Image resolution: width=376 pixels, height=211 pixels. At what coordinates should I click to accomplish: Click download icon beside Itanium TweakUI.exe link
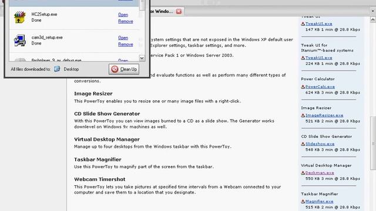tap(303, 57)
